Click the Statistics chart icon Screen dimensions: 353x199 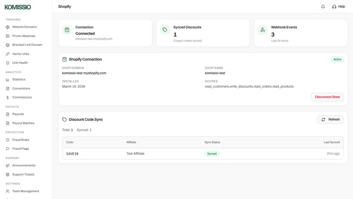(8, 80)
